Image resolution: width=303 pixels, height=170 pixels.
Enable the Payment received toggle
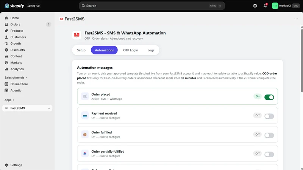click(269, 116)
